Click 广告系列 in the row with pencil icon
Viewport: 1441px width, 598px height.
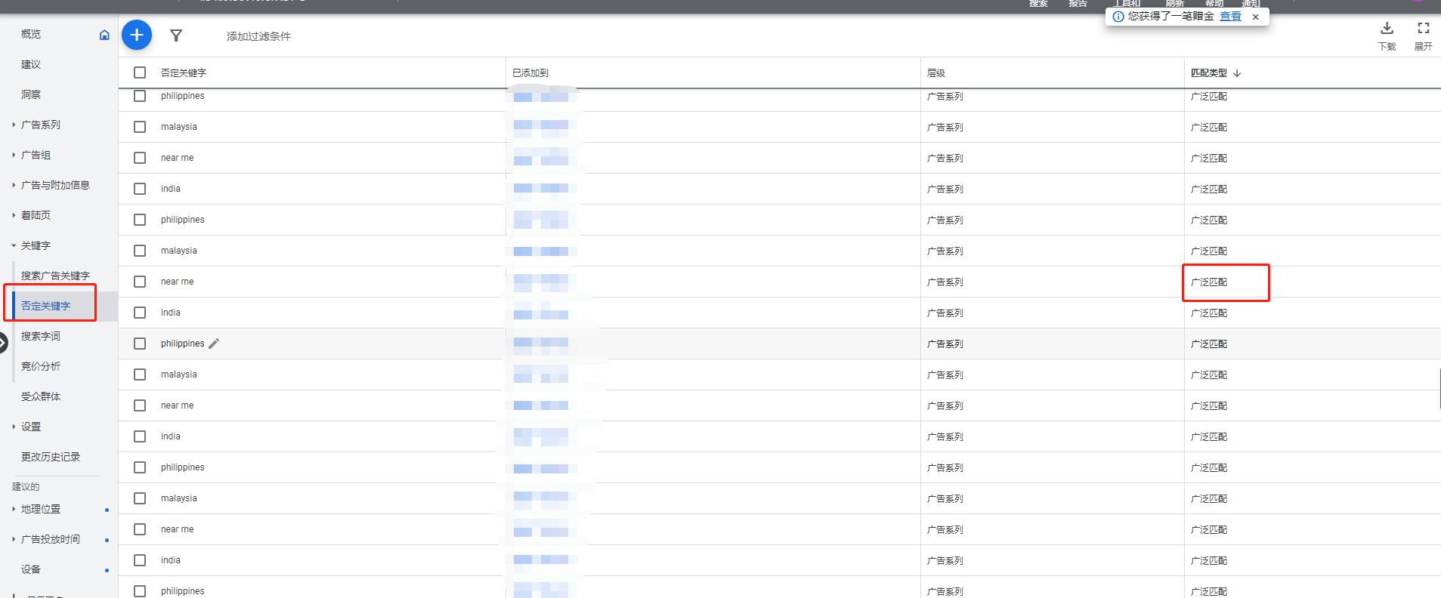[x=945, y=344]
